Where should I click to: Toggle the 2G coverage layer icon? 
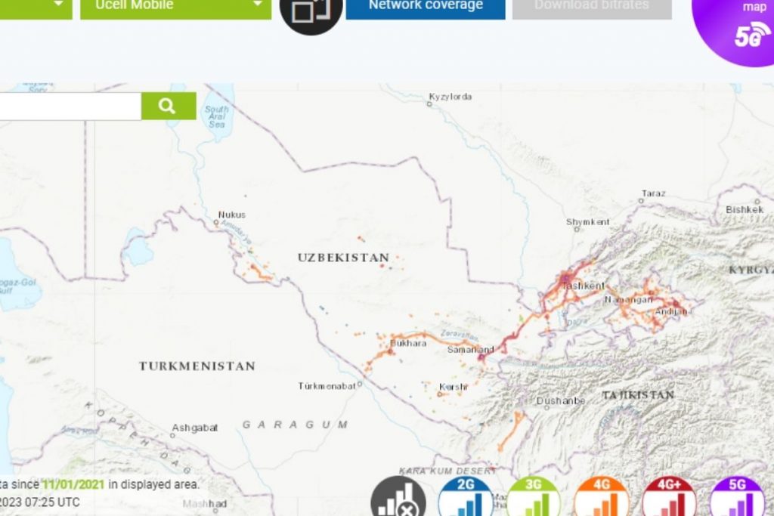(466, 496)
